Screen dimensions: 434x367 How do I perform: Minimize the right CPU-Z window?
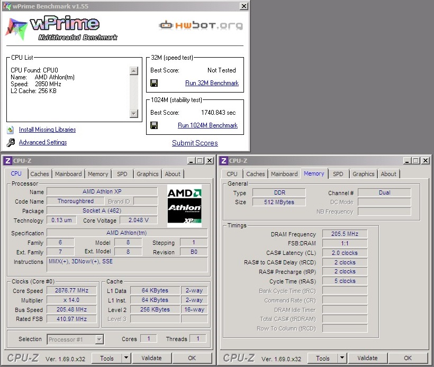click(x=406, y=161)
